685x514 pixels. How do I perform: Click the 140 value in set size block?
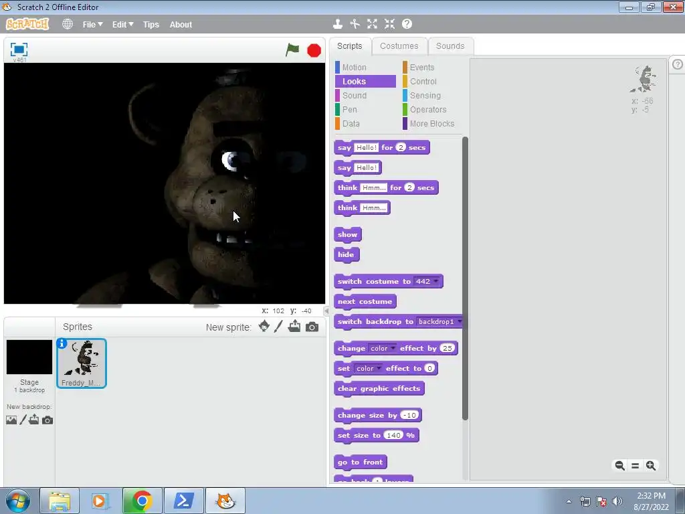(x=393, y=435)
